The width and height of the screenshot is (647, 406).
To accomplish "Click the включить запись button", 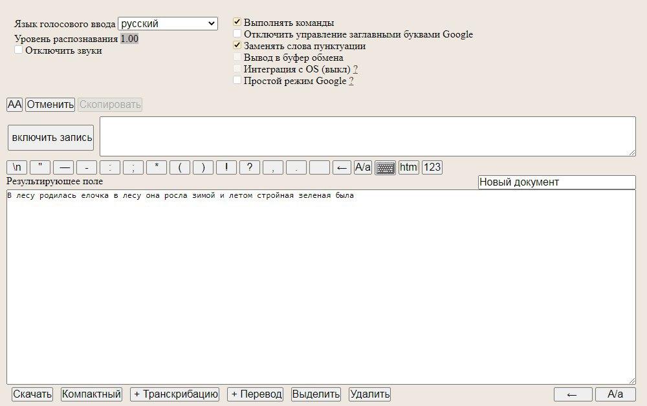I will [51, 138].
